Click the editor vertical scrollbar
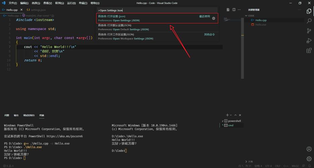The image size is (314, 168). [242, 48]
